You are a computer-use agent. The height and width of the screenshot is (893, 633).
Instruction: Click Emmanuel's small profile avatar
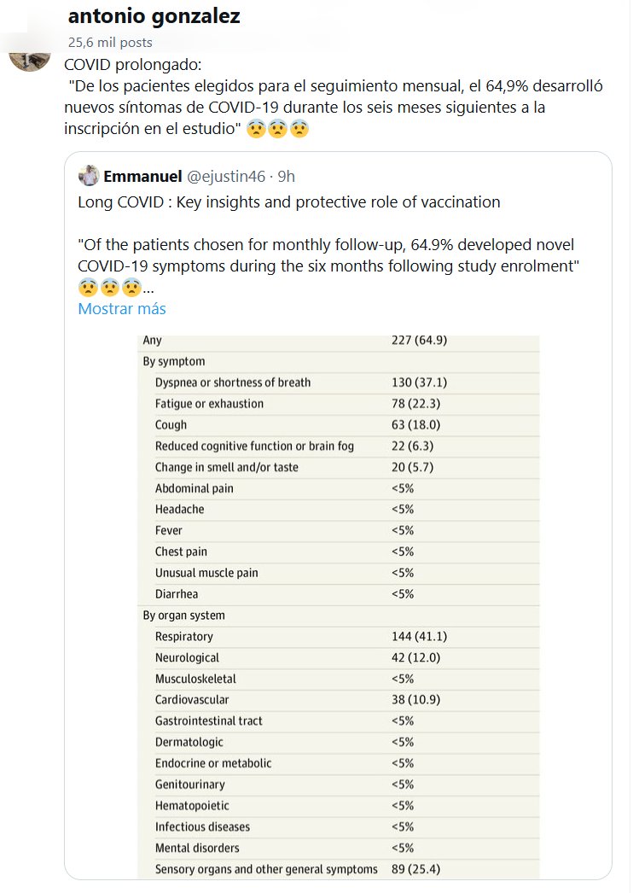(x=89, y=177)
